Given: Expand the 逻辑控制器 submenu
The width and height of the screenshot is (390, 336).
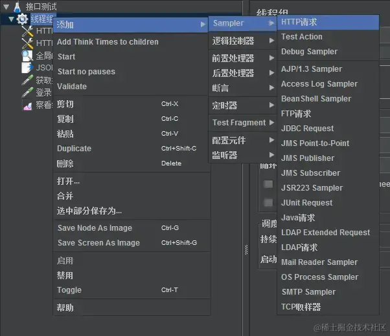Looking at the screenshot, I should (x=242, y=41).
